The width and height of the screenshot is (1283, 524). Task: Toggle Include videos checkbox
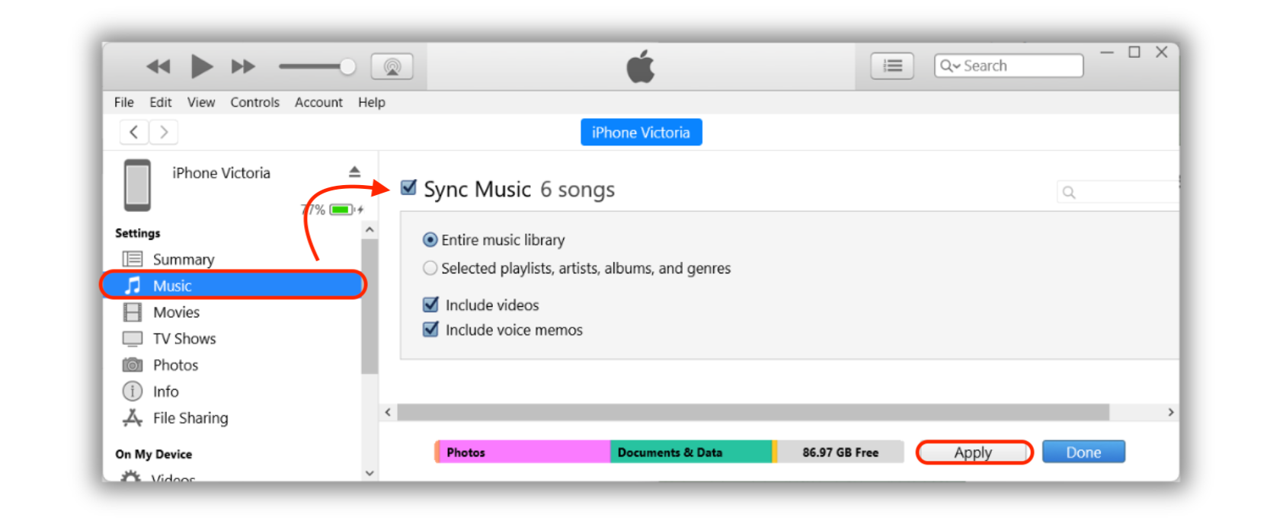click(x=431, y=305)
